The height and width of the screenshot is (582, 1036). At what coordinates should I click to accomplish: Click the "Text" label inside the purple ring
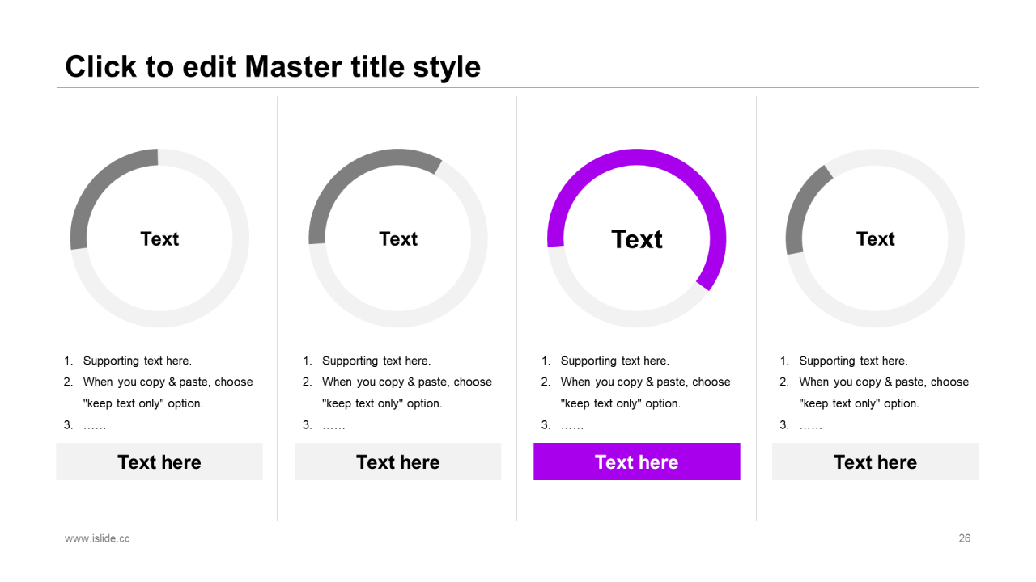[636, 239]
